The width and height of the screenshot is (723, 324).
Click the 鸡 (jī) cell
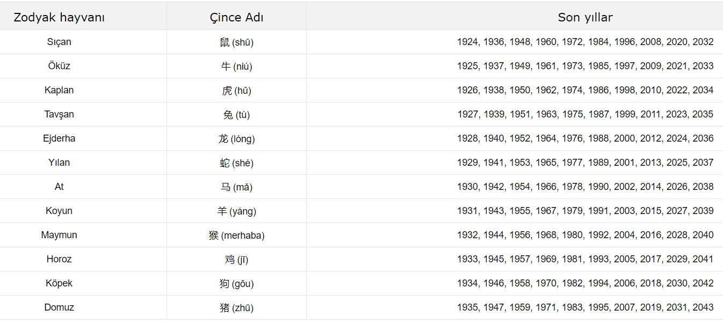point(236,260)
